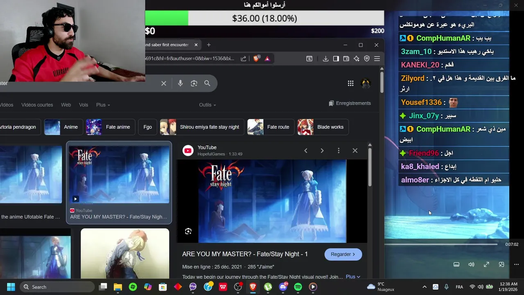The height and width of the screenshot is (295, 524).
Task: Click the Brave Rewards triangle icon
Action: click(x=267, y=59)
